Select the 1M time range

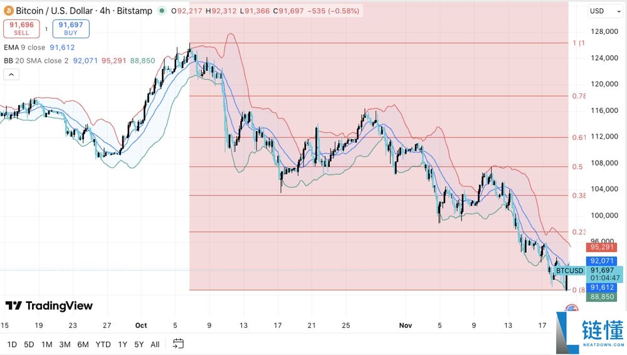click(46, 344)
